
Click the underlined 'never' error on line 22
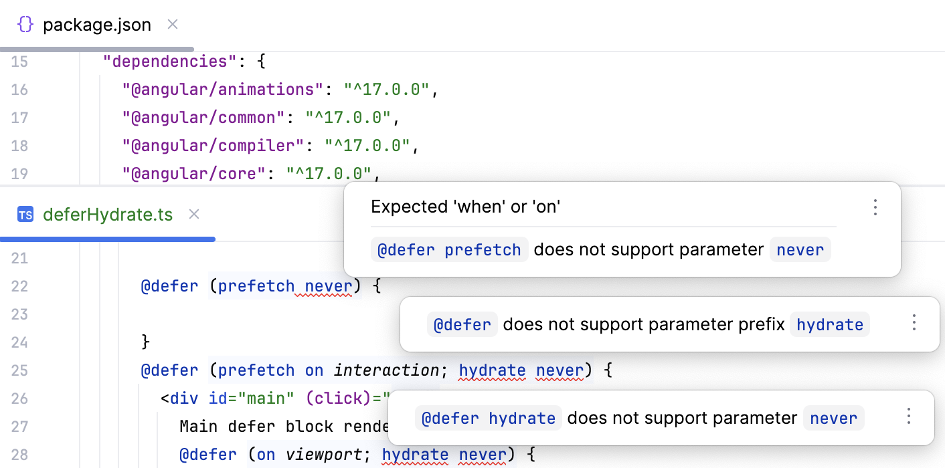coord(327,285)
